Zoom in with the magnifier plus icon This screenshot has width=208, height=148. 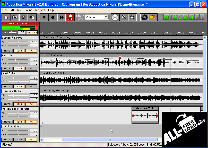[124, 17]
